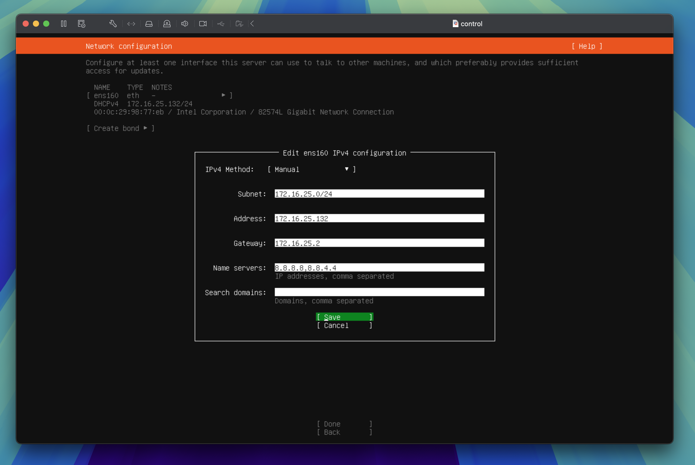This screenshot has height=465, width=695.
Task: Pause the virtual machine
Action: pos(63,24)
